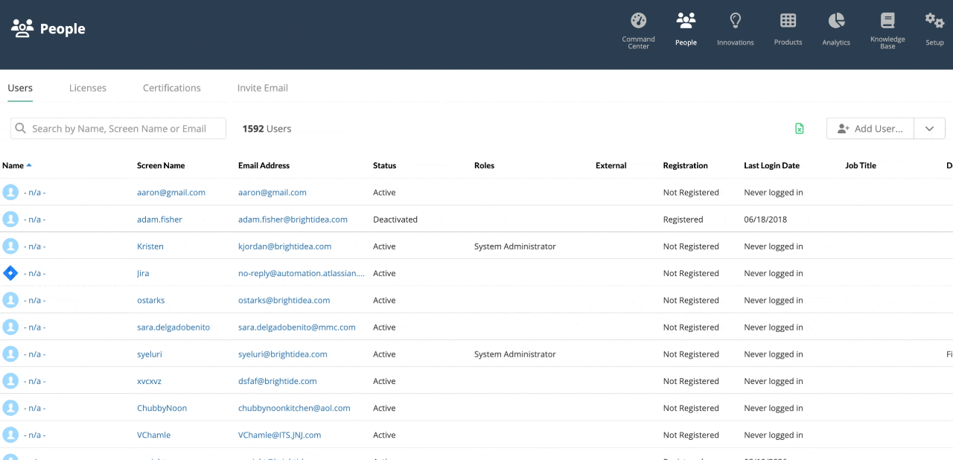953x460 pixels.
Task: Switch to the Licenses tab
Action: (88, 88)
